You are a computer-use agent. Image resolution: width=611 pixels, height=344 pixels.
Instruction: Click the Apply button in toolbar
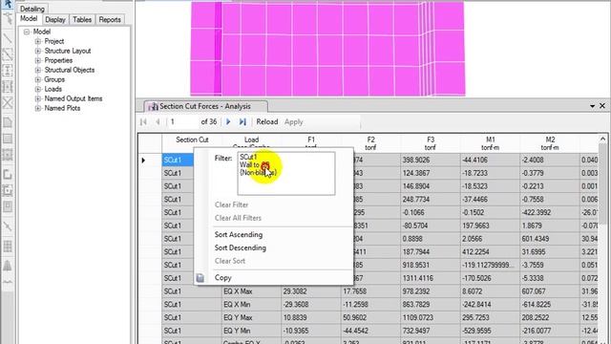(x=293, y=122)
